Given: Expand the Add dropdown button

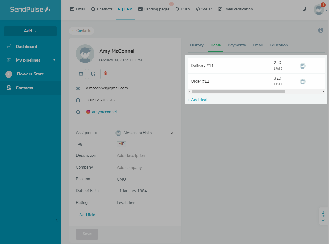Looking at the screenshot, I should click(30, 31).
